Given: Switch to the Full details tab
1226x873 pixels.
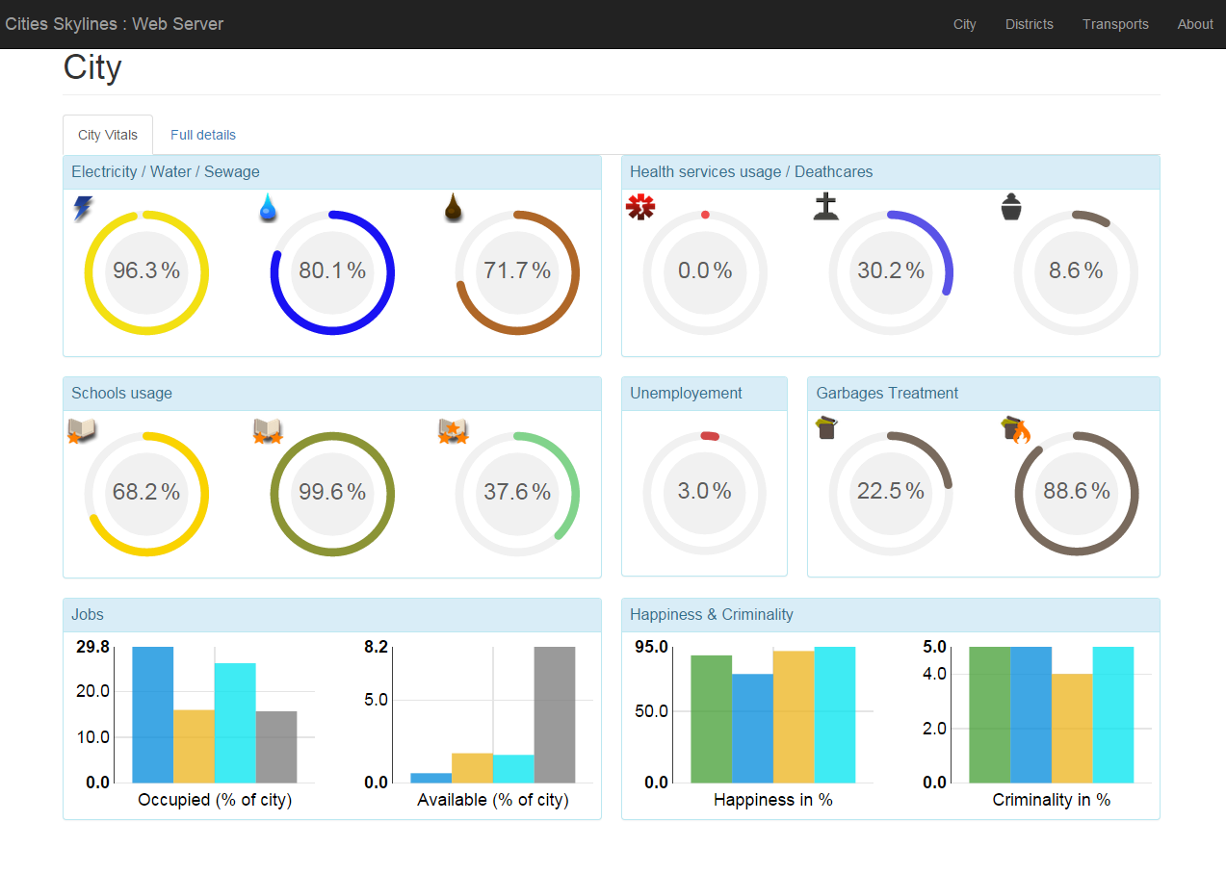Looking at the screenshot, I should [x=203, y=135].
